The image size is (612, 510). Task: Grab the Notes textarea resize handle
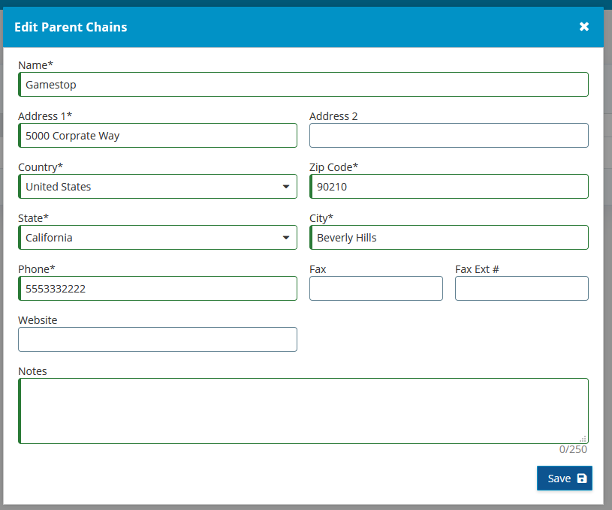583,439
